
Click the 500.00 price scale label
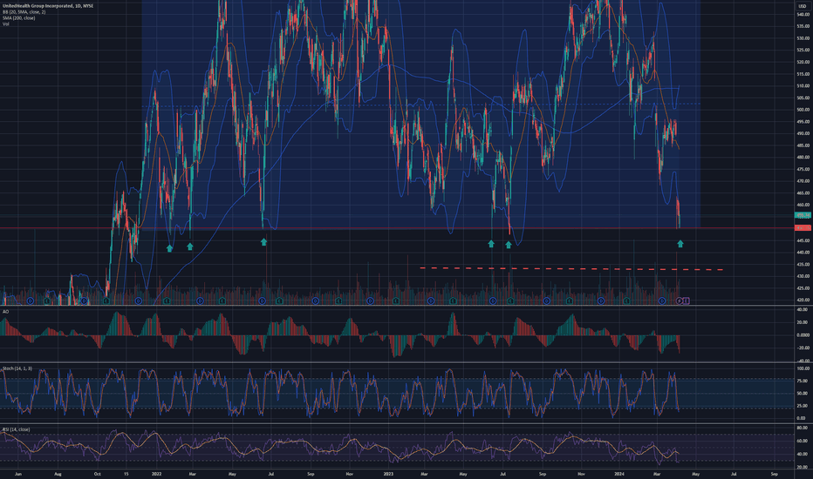click(803, 110)
